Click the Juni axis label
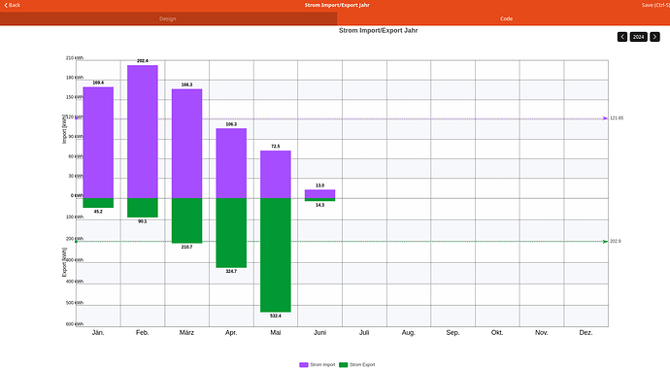670x368 pixels. [320, 332]
